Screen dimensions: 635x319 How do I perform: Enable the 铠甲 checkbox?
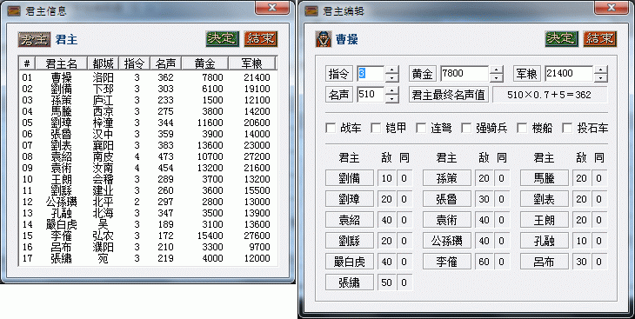pos(377,129)
